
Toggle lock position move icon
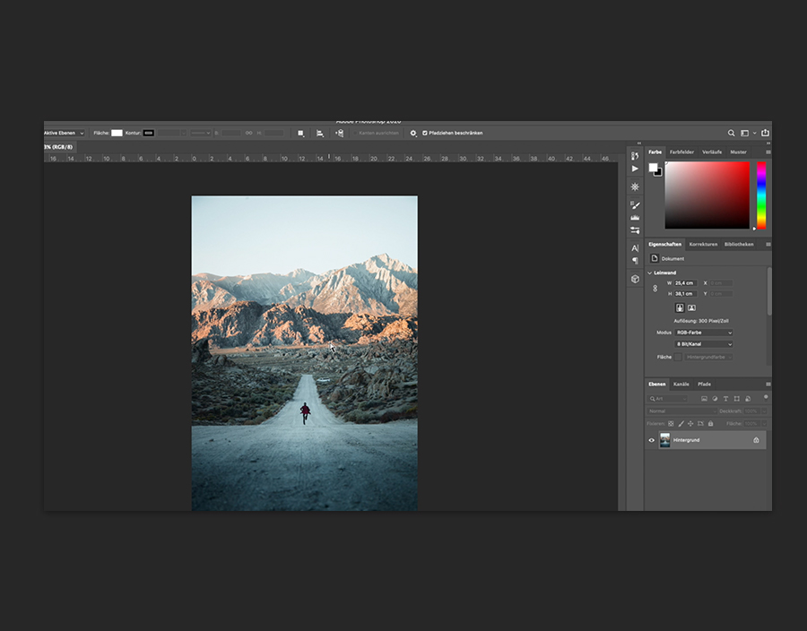pyautogui.click(x=690, y=424)
